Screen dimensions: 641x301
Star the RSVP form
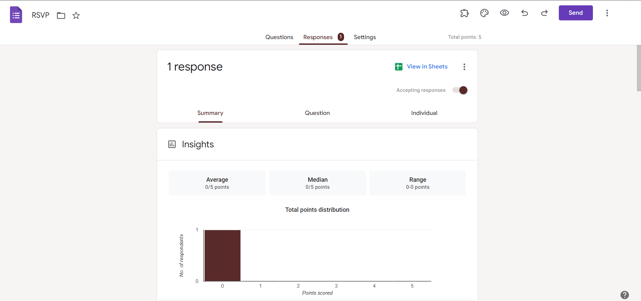pyautogui.click(x=76, y=15)
